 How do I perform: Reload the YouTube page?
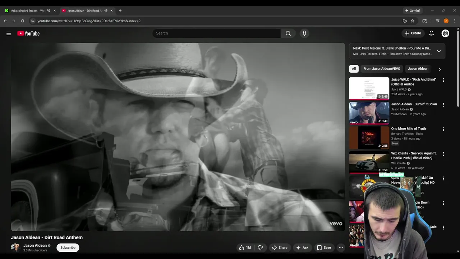click(22, 21)
